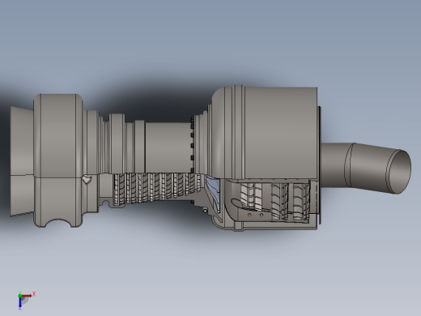The image size is (421, 316).
Task: Select the red X label of triad
Action: (x=34, y=293)
